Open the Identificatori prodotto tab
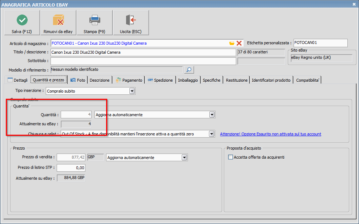This screenshot has height=224, width=359. [271, 80]
